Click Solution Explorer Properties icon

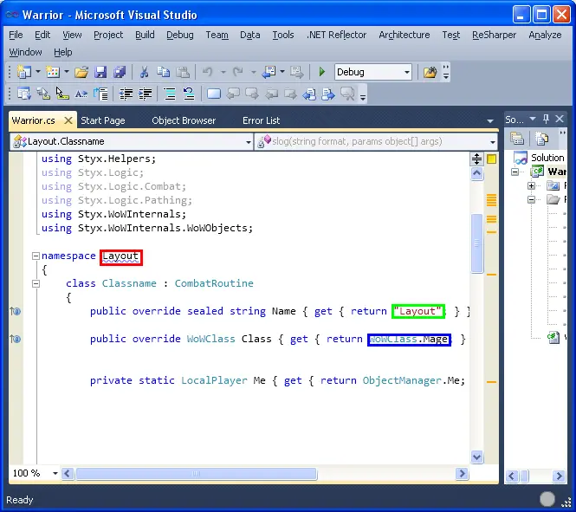517,139
